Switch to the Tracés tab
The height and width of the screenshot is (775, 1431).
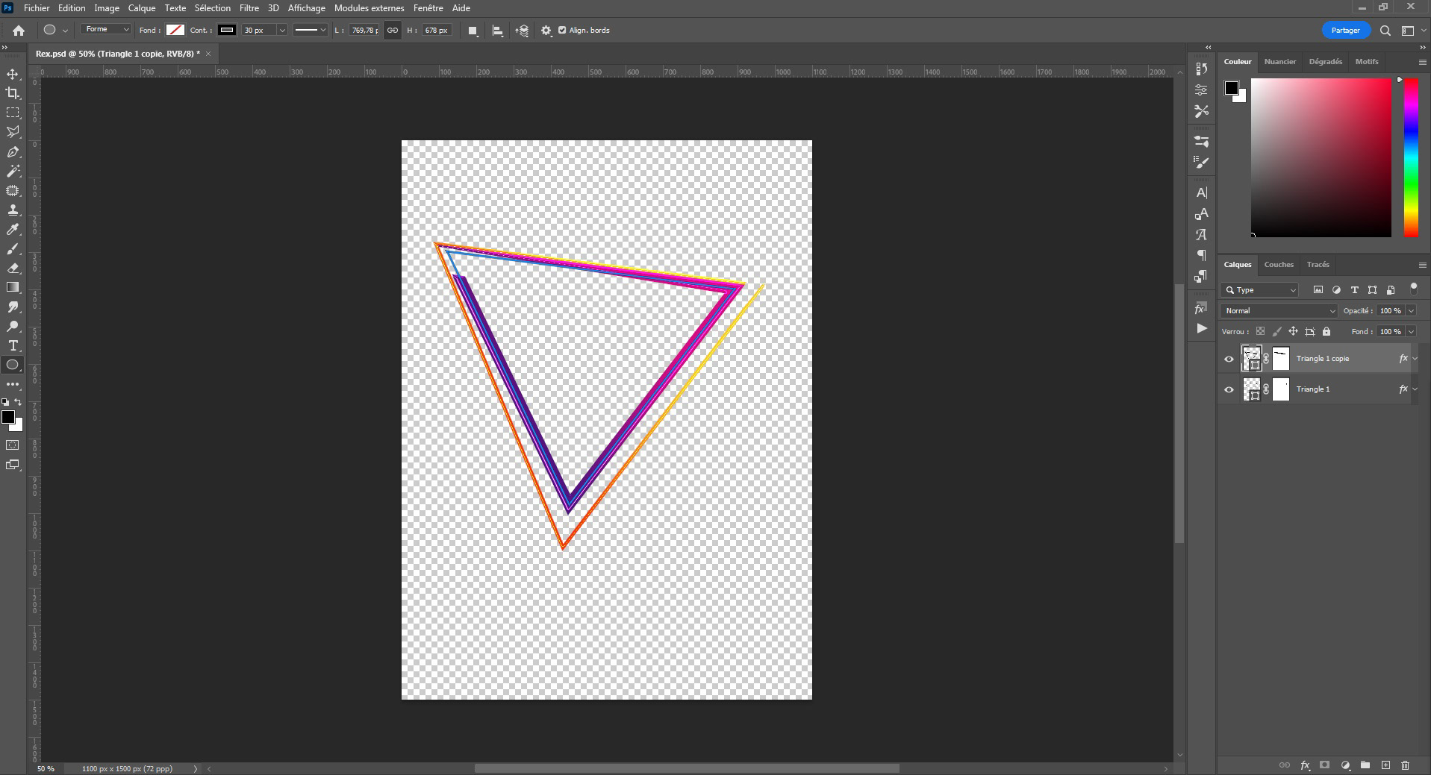pyautogui.click(x=1318, y=265)
